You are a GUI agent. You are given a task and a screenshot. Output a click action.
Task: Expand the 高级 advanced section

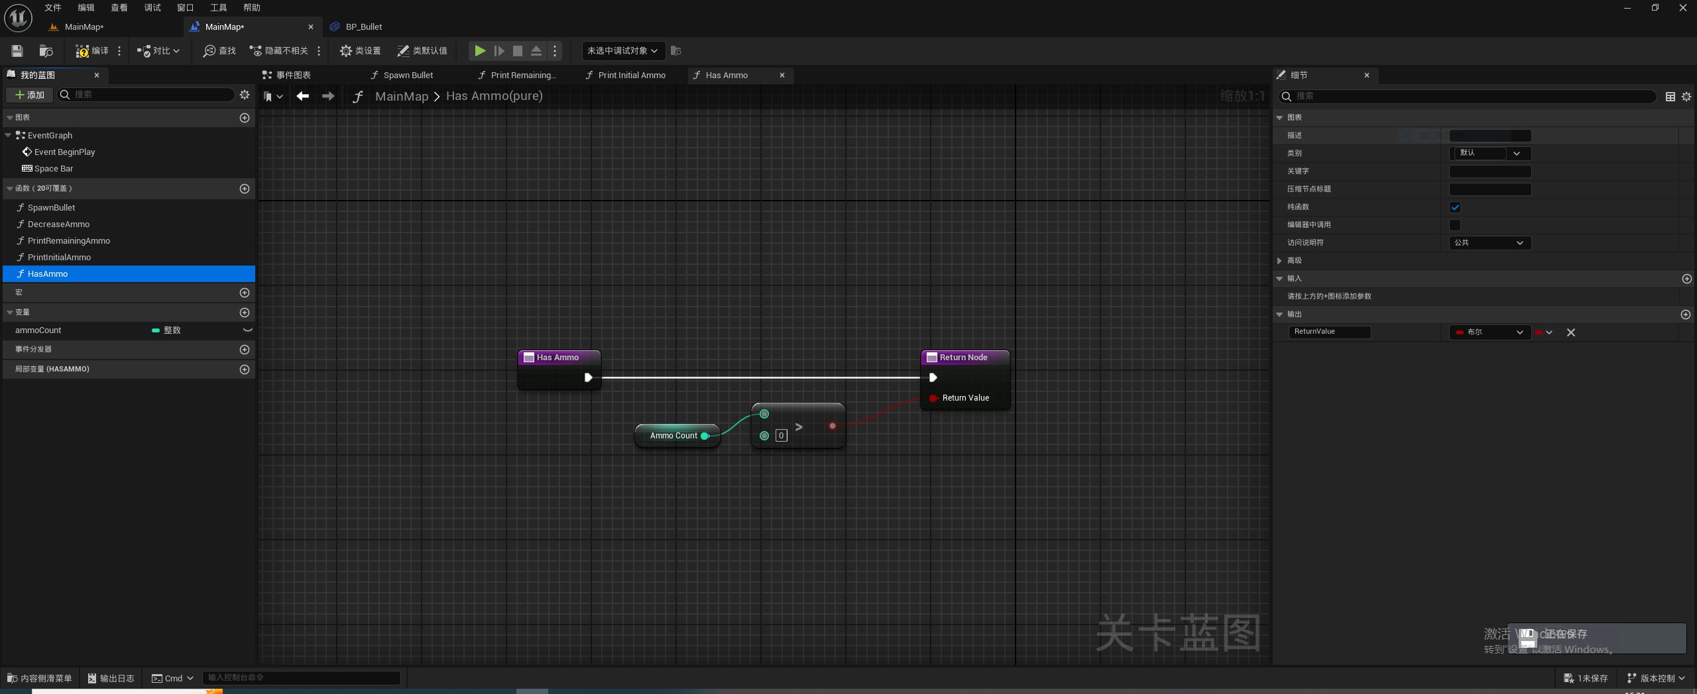tap(1279, 261)
